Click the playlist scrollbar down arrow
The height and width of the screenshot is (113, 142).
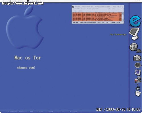point(122,20)
